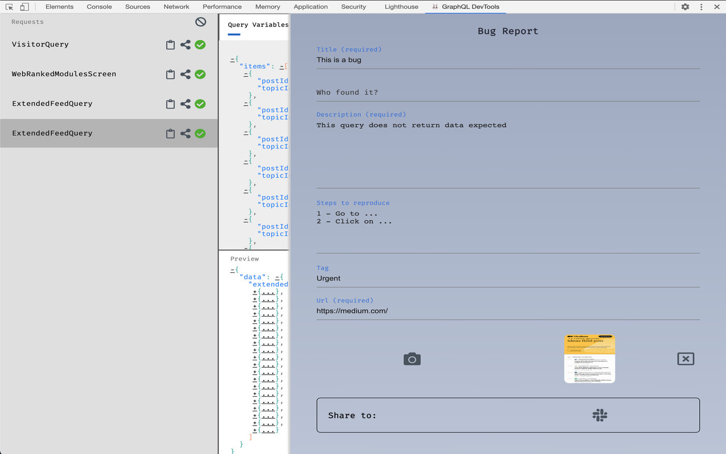Open the DevTools more options menu

(x=702, y=7)
